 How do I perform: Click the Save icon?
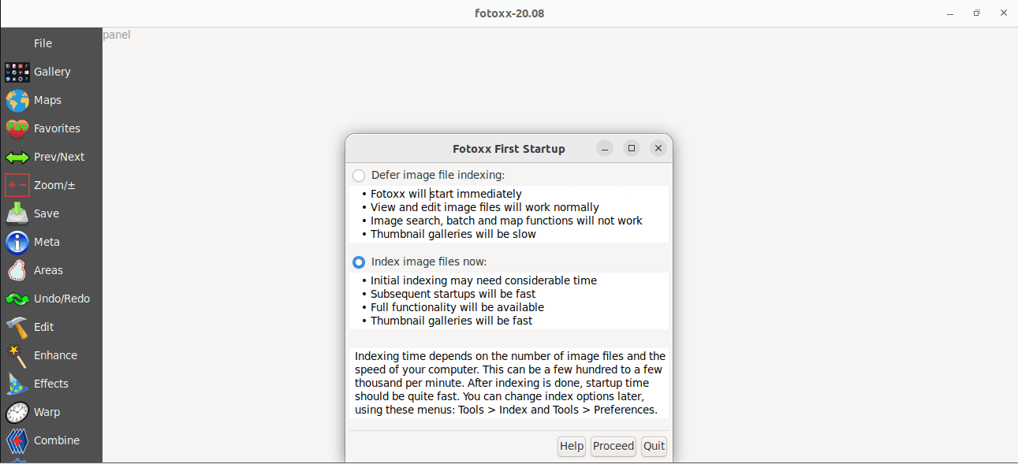(17, 213)
